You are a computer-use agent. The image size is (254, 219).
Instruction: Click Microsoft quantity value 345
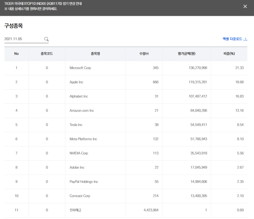click(x=155, y=68)
